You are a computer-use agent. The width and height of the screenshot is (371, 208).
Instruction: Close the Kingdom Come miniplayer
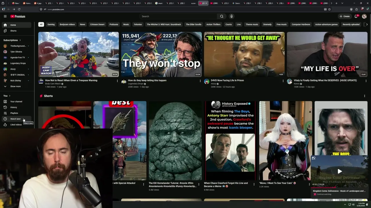[365, 158]
